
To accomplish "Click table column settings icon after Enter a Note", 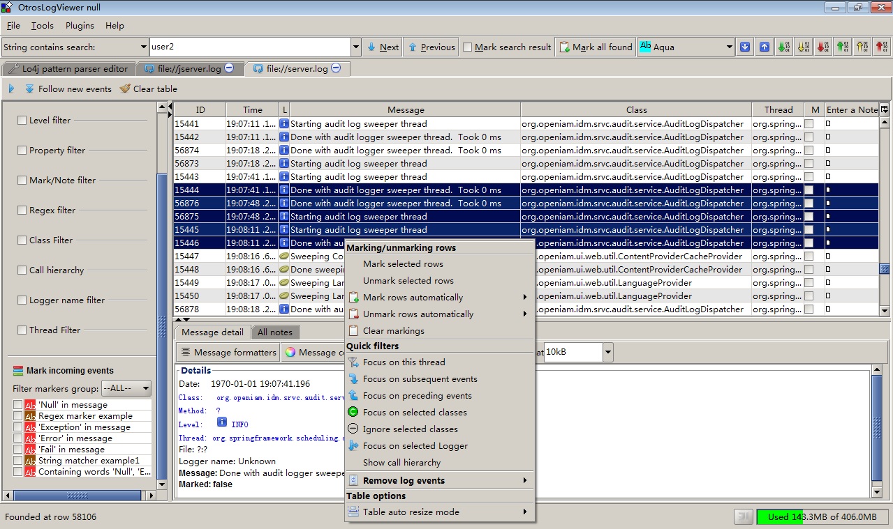I will (885, 109).
